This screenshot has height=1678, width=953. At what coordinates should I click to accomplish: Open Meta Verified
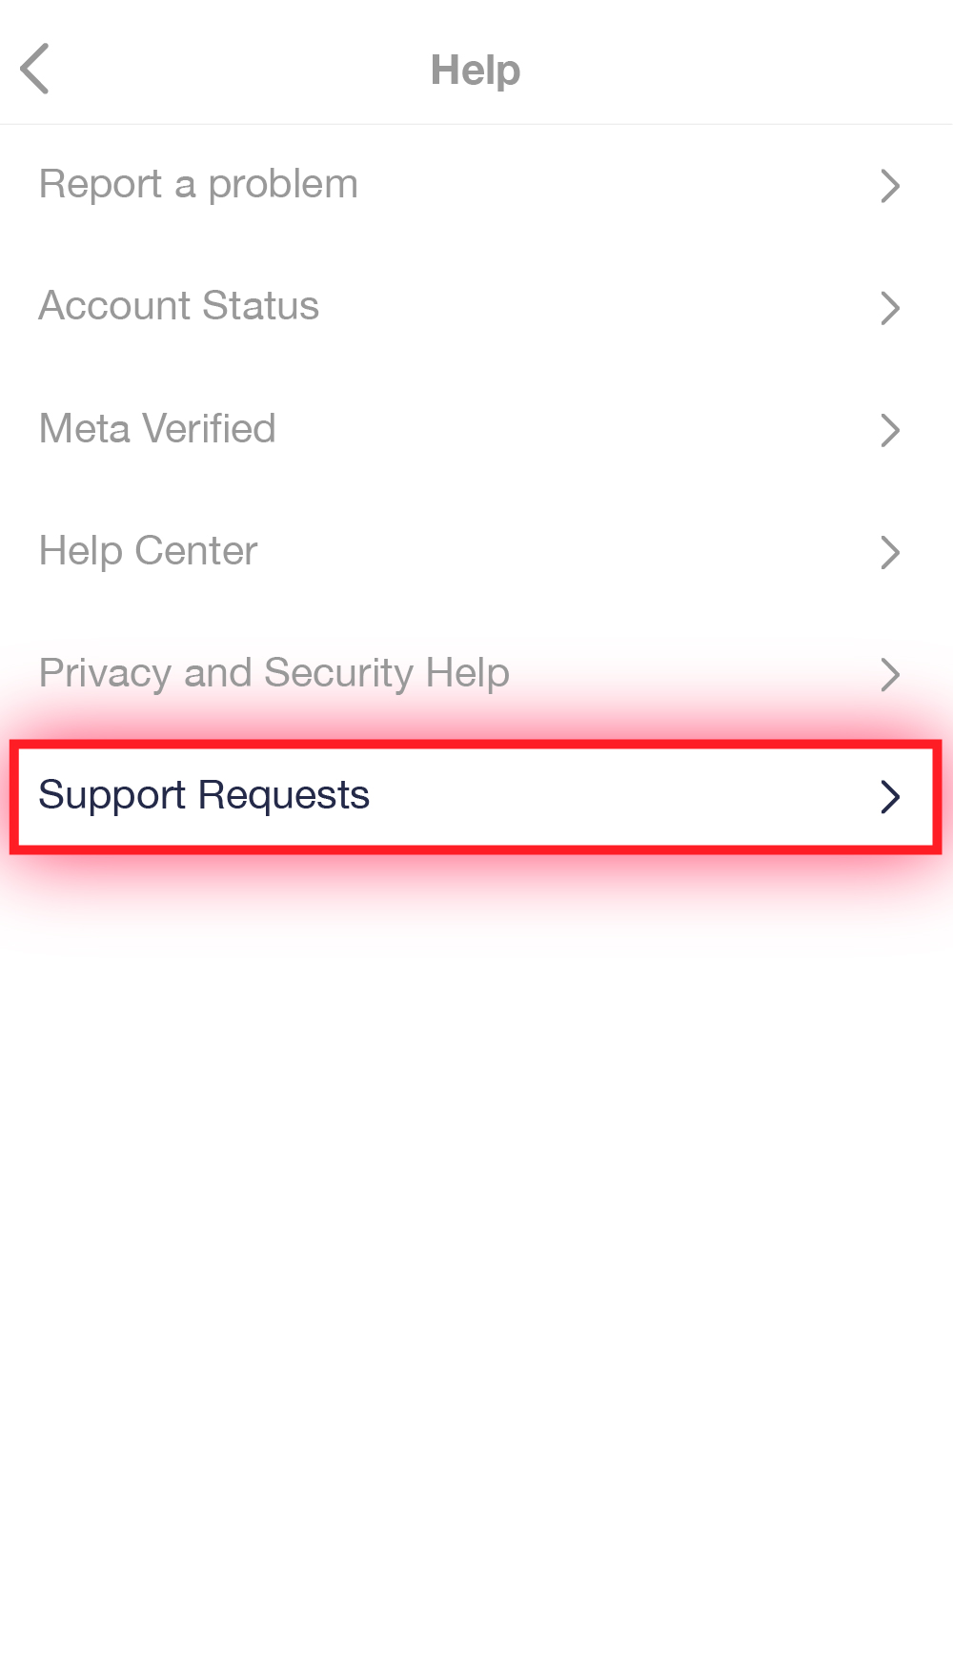156,429
